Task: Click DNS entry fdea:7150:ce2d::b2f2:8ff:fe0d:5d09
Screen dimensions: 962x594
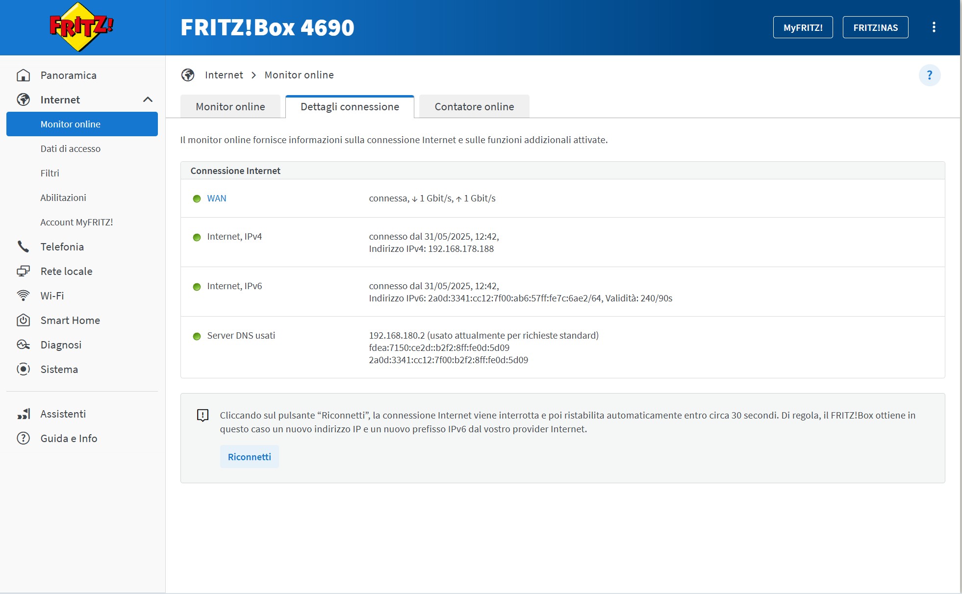Action: point(439,347)
